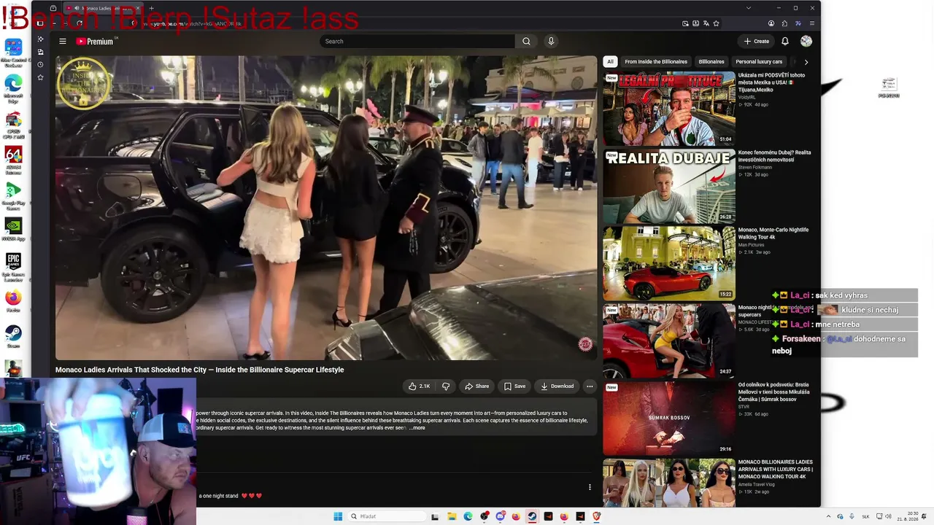Open the Realita Dubaje video thumbnail

[669, 186]
